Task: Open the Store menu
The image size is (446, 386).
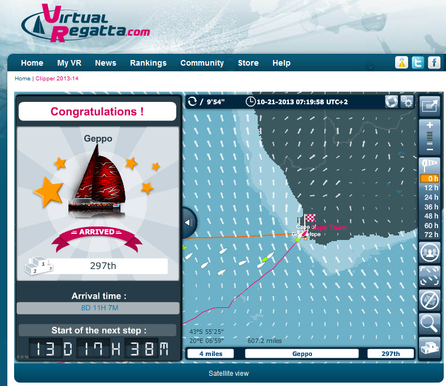Action: pos(248,63)
